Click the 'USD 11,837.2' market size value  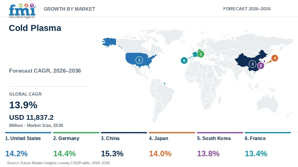coord(31,117)
